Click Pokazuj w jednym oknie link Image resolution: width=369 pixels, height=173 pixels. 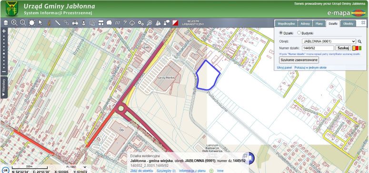tap(310, 67)
